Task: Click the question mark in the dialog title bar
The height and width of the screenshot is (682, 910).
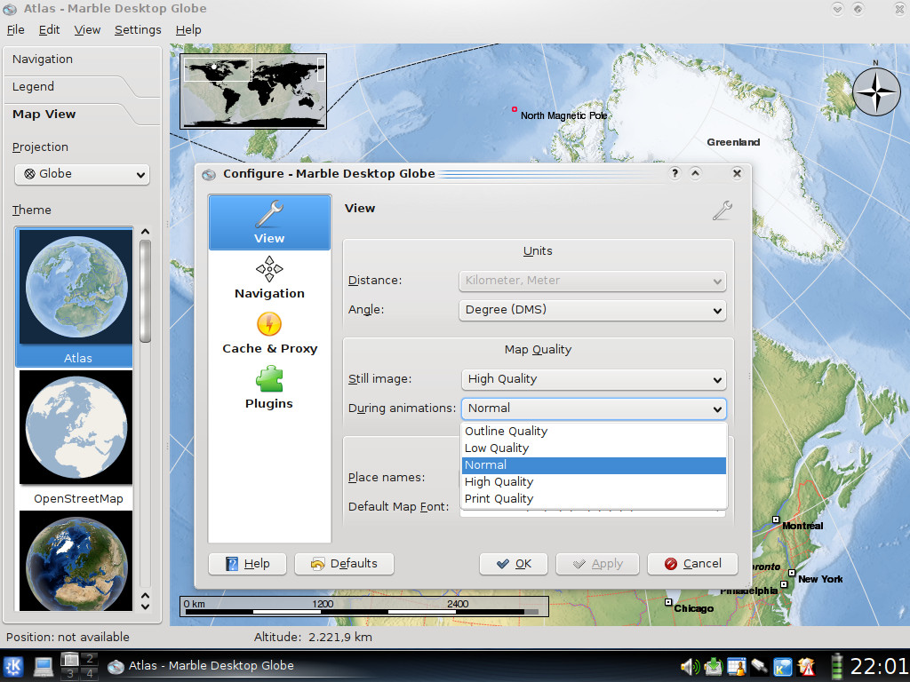Action: (675, 173)
